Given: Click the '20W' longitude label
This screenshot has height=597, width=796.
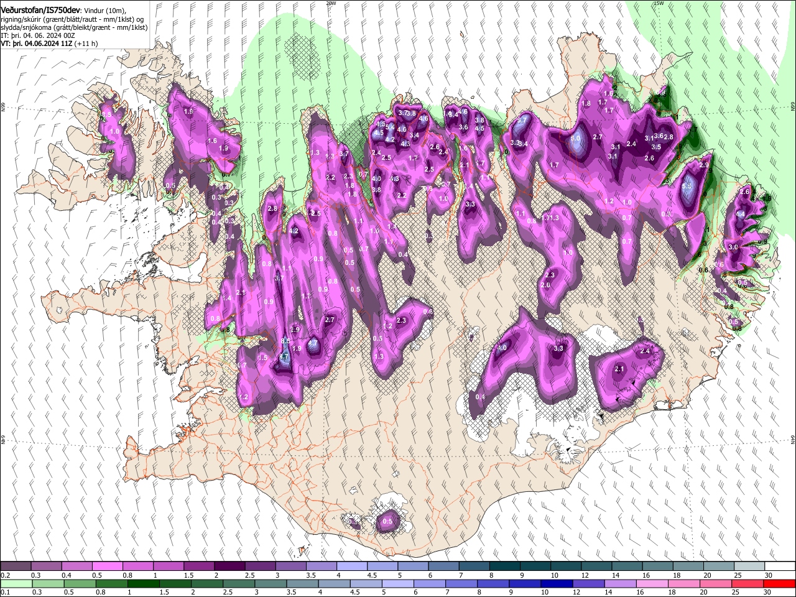Looking at the screenshot, I should [x=331, y=3].
